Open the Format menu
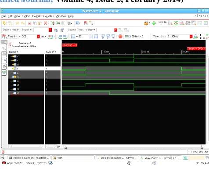209x169 pixels. click(x=36, y=16)
